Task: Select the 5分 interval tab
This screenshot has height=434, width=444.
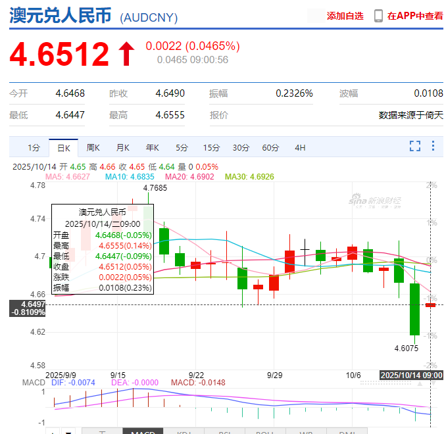Action: 182,147
